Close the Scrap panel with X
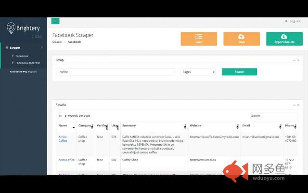 pos(298,60)
